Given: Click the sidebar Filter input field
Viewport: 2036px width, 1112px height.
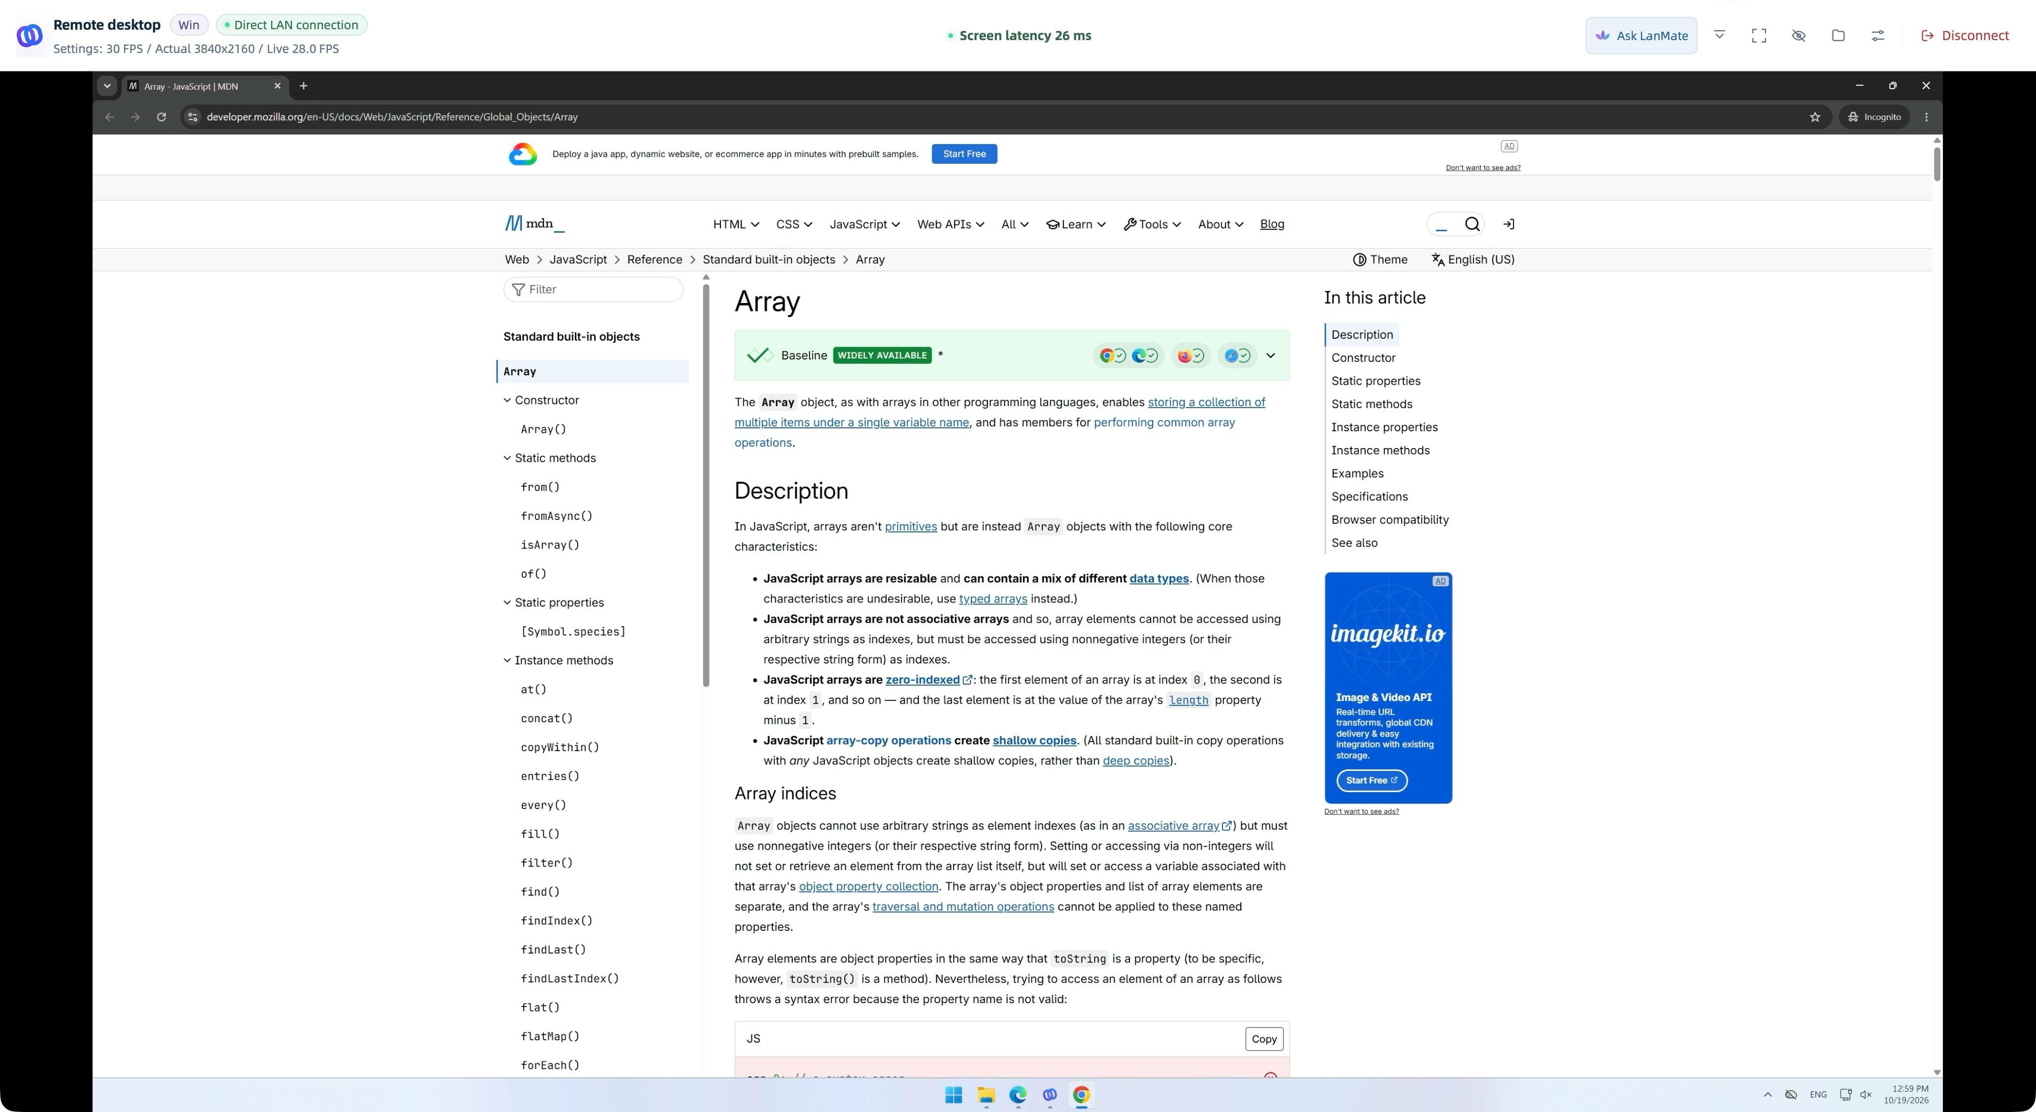Looking at the screenshot, I should (x=593, y=290).
